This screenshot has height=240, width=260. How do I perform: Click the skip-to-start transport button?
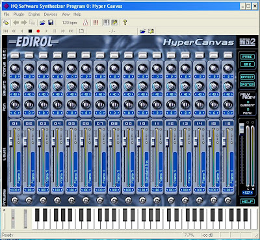pos(6,31)
